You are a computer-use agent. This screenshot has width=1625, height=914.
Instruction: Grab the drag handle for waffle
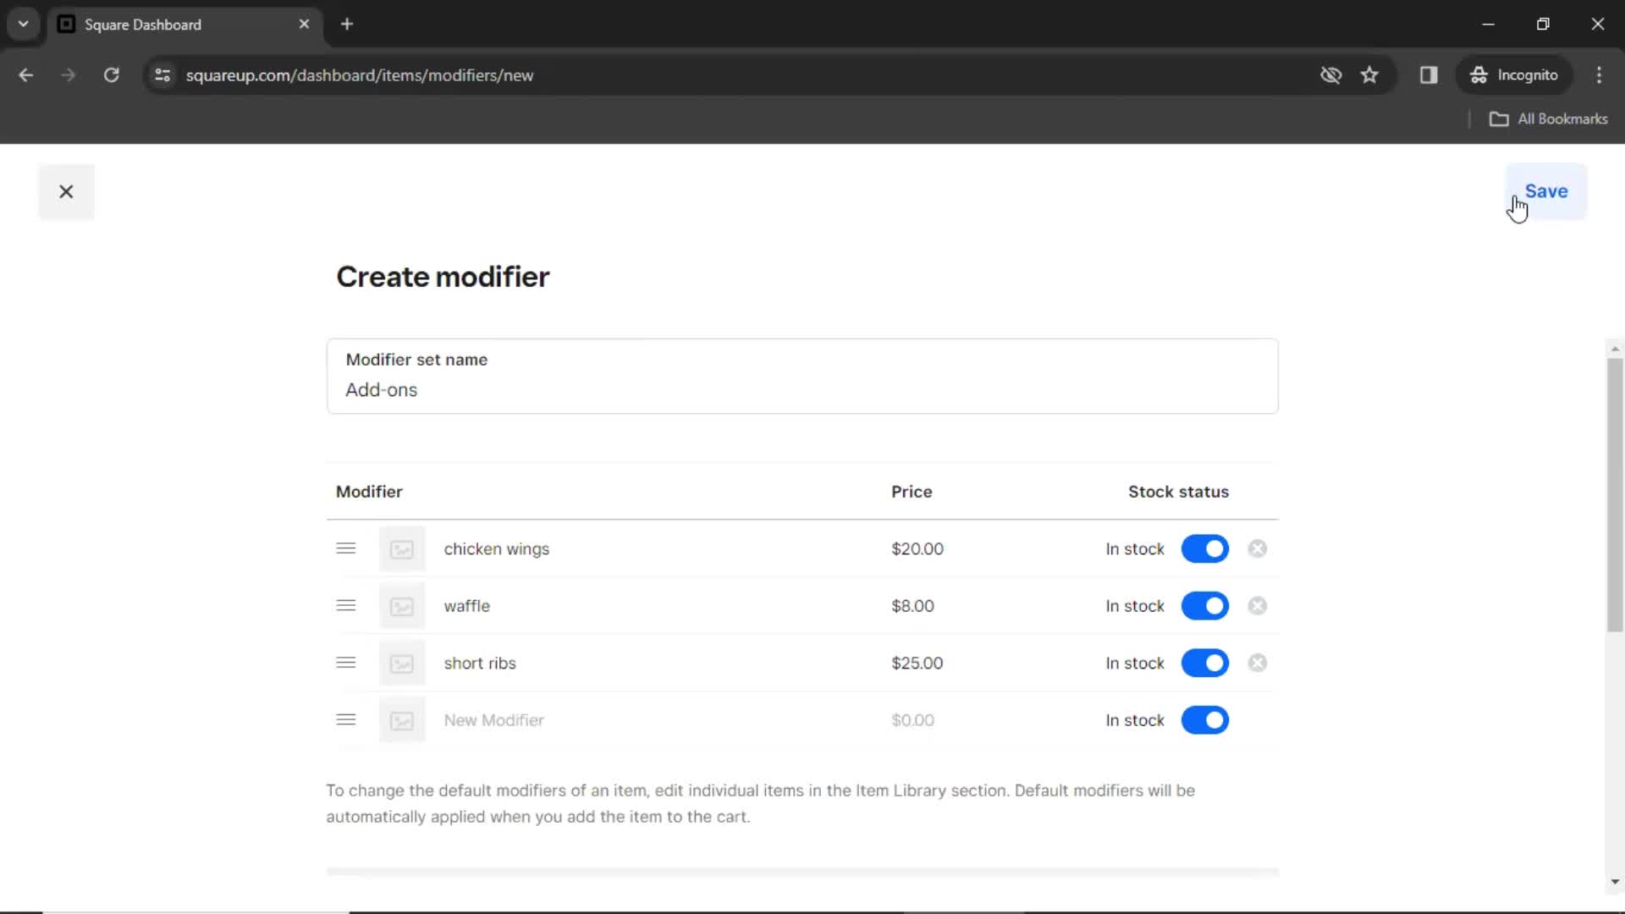coord(345,606)
